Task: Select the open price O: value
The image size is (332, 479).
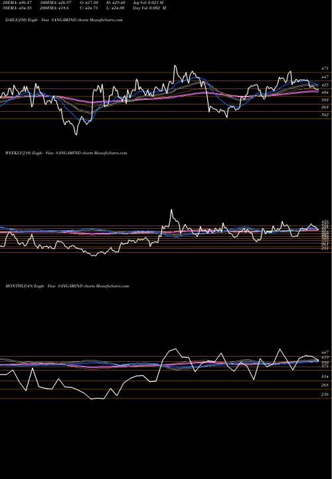Action: tap(89, 3)
